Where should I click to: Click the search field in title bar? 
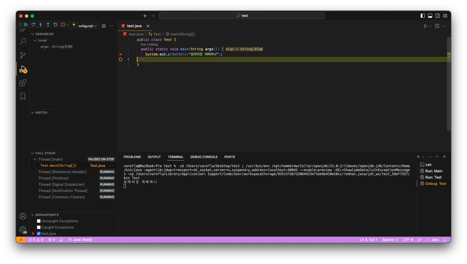click(242, 16)
